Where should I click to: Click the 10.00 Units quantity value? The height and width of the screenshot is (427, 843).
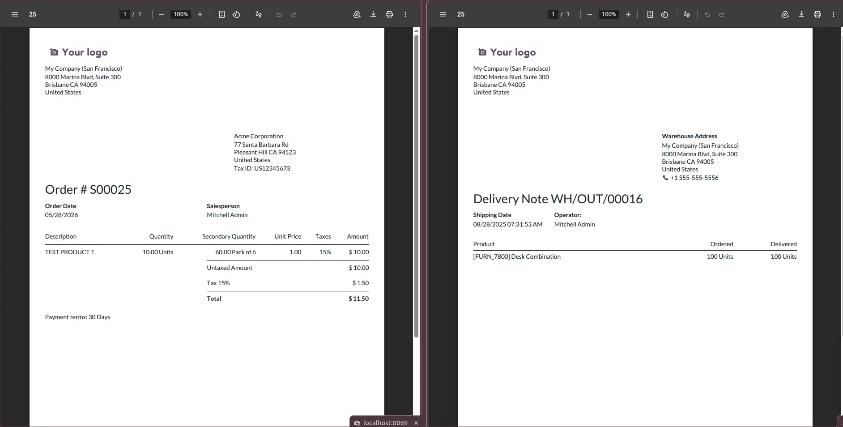(x=158, y=252)
